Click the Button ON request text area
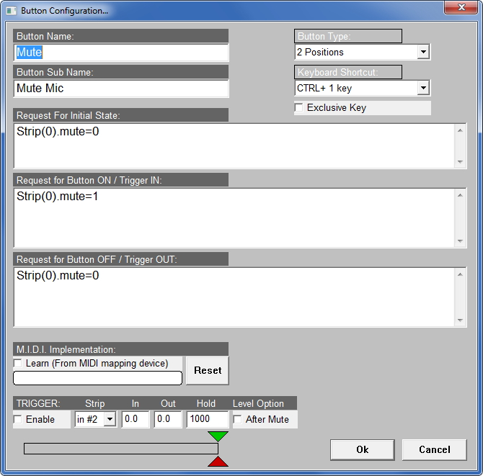483x476 pixels. 234,217
